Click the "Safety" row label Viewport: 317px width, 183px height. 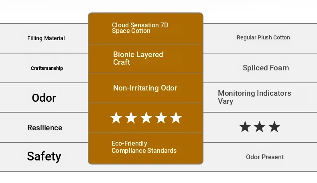click(x=44, y=156)
